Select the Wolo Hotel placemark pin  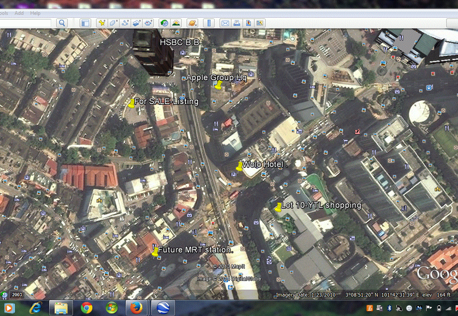(239, 167)
